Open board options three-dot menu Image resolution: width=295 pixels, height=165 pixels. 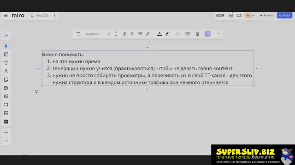click(x=54, y=15)
